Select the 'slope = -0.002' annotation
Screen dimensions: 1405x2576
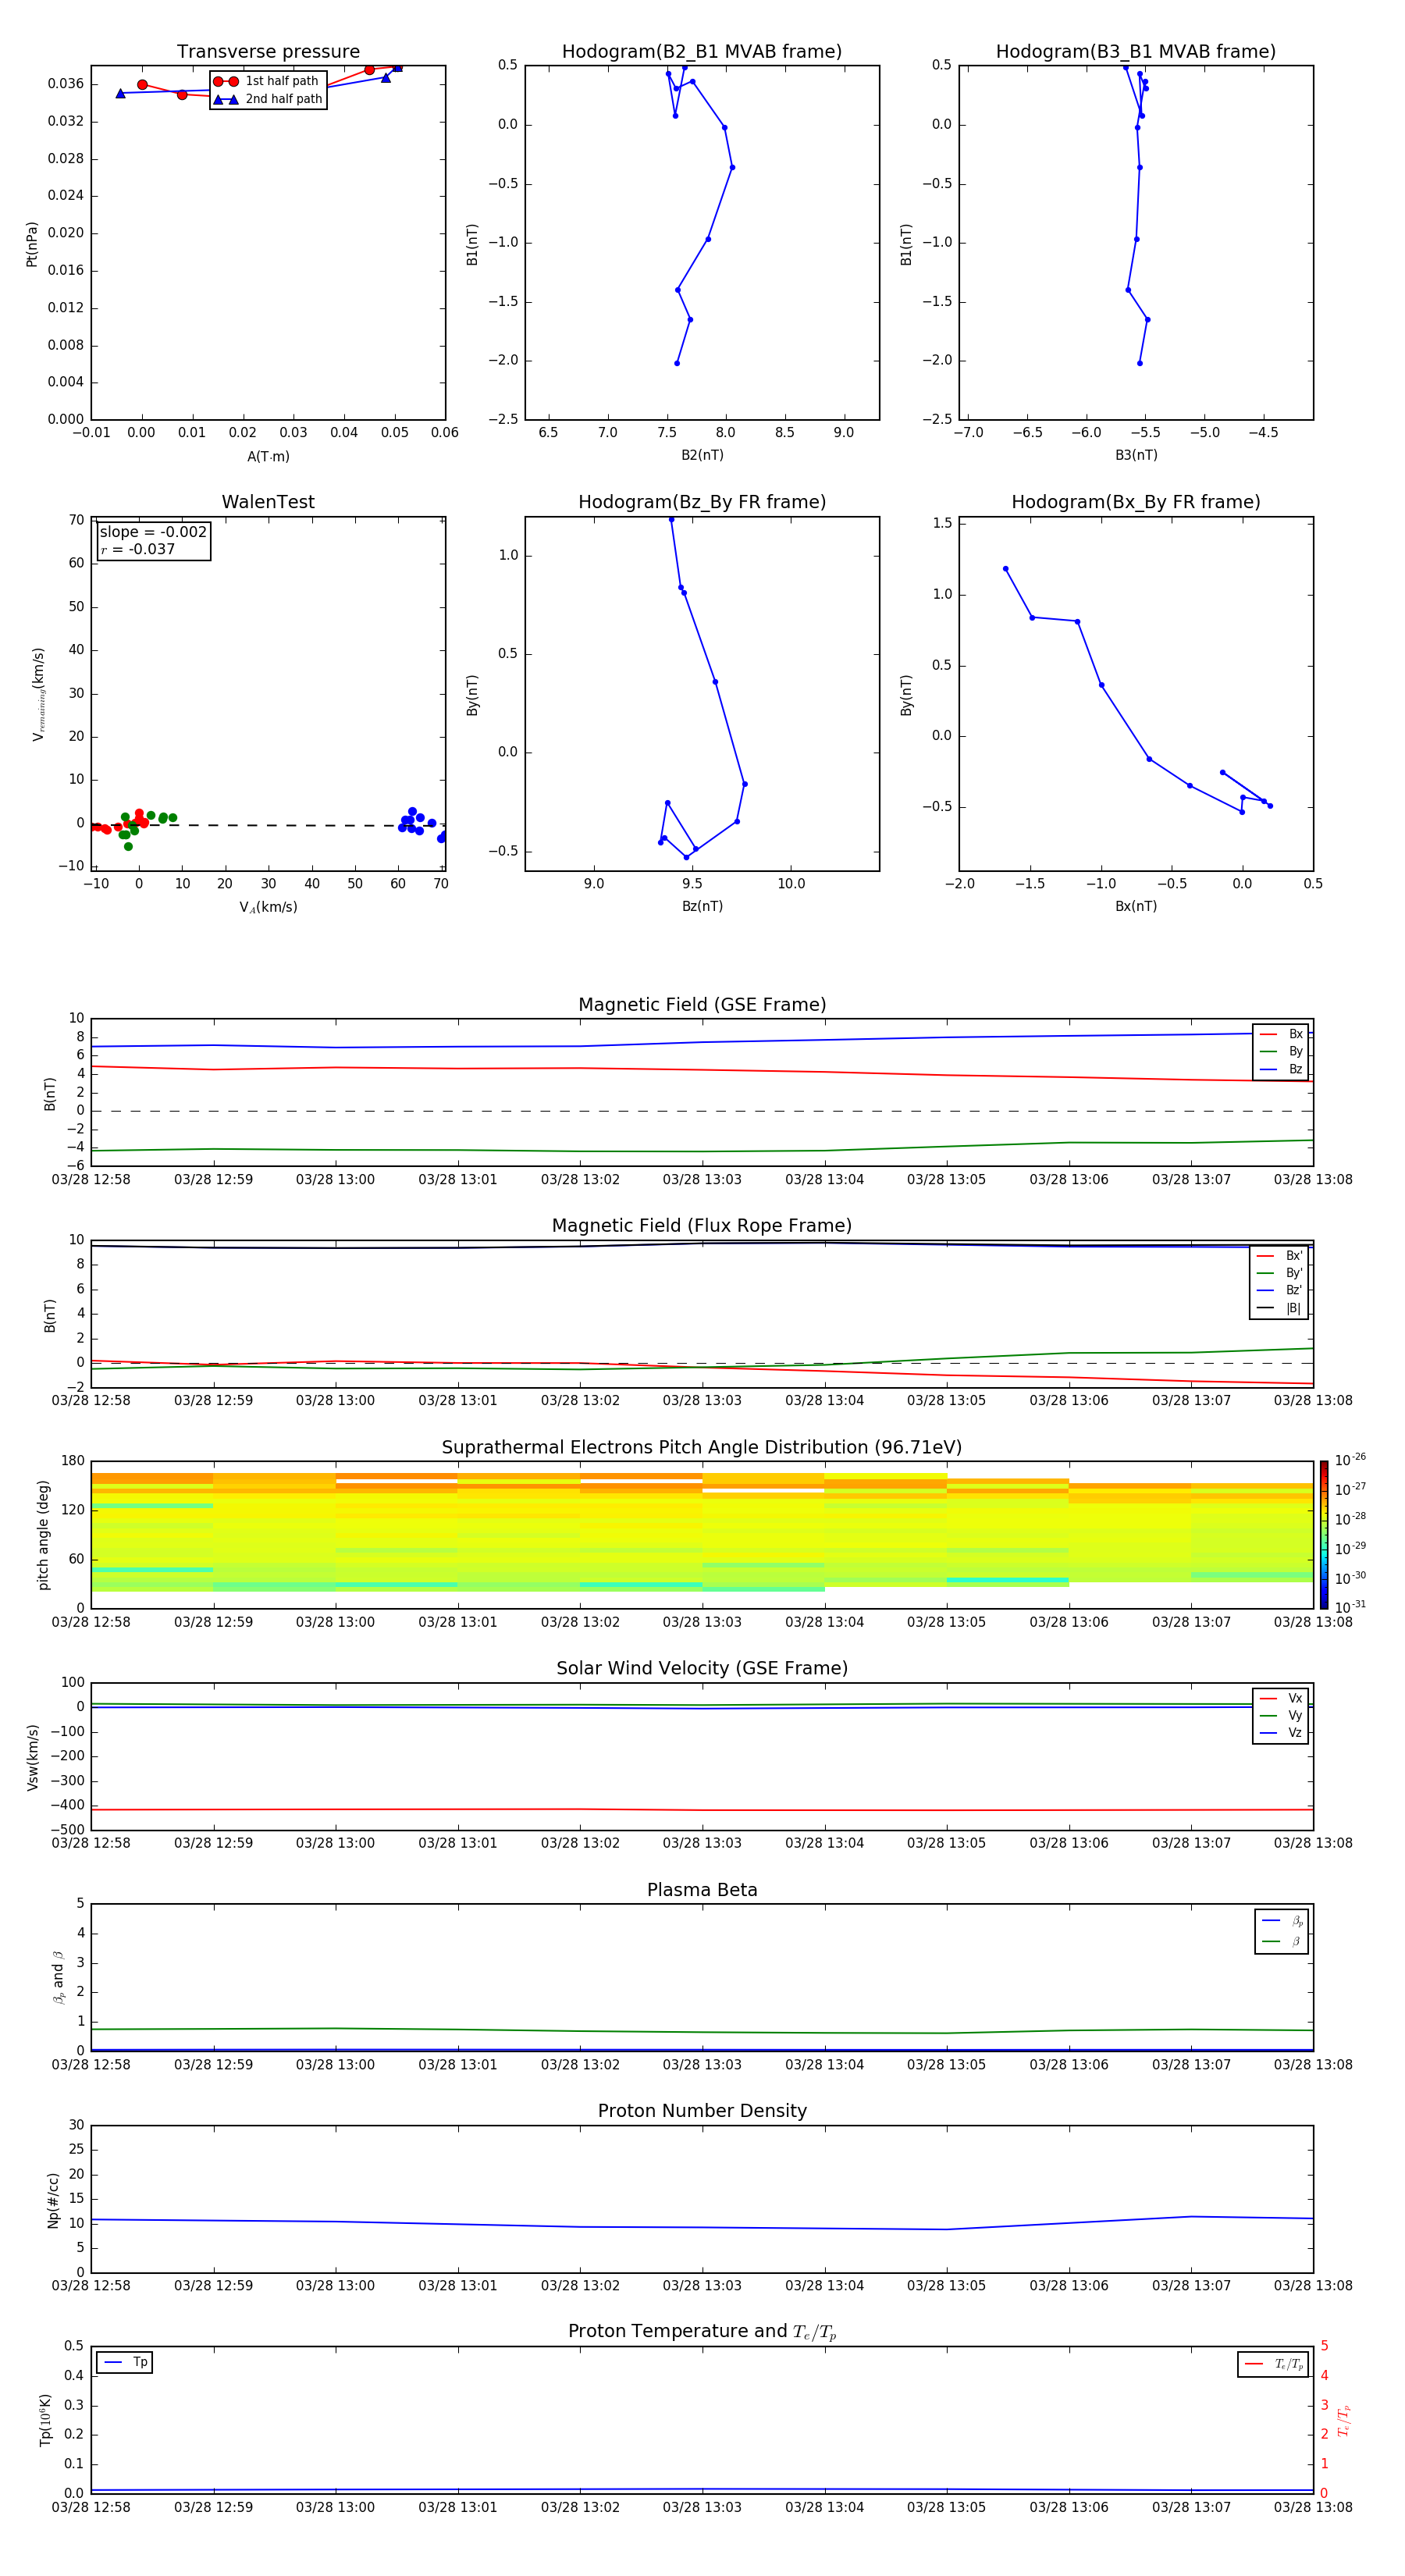(x=153, y=532)
